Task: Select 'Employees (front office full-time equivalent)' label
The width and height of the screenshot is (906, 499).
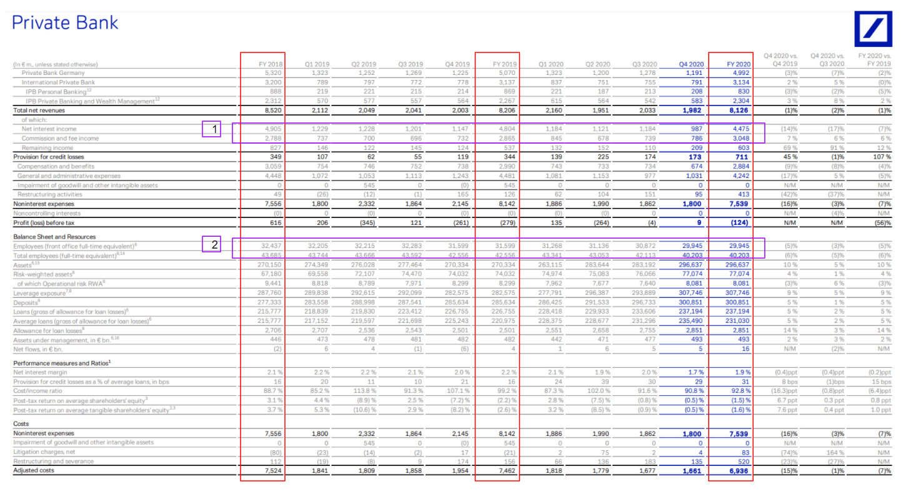Action: coord(74,246)
